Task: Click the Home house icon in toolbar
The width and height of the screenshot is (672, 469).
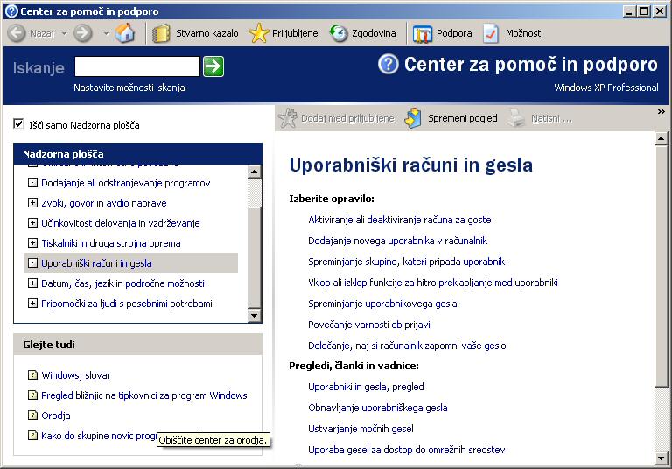Action: tap(125, 33)
